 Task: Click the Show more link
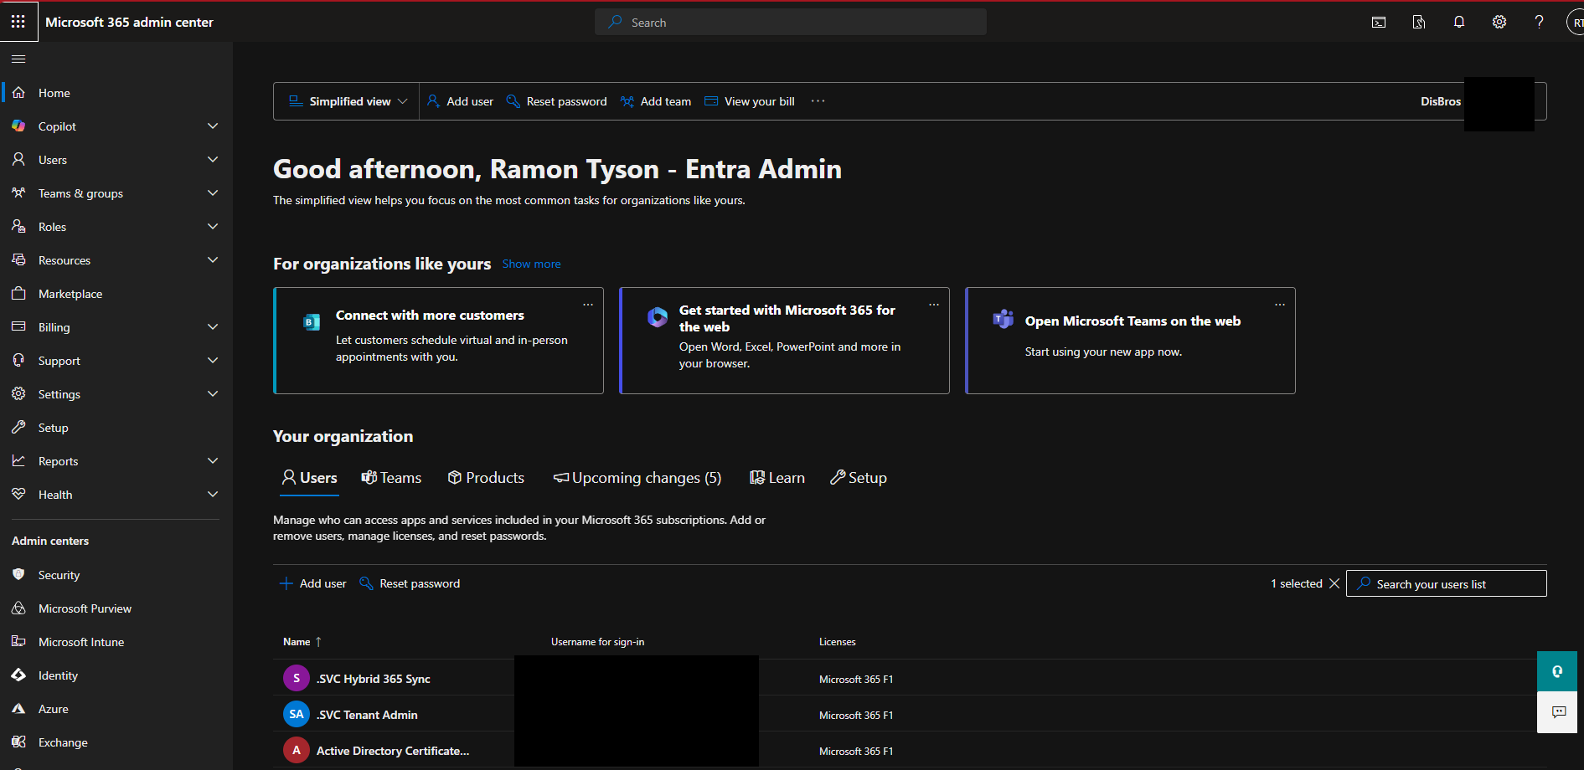point(531,264)
